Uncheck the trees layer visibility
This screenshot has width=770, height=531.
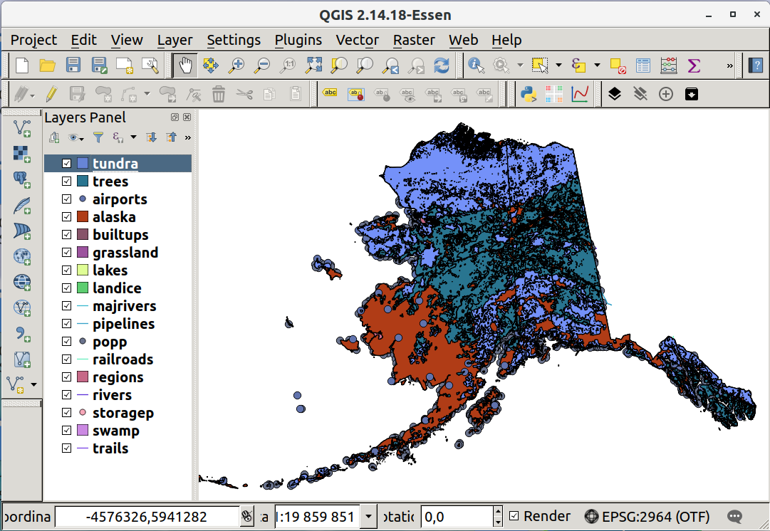[x=67, y=181]
